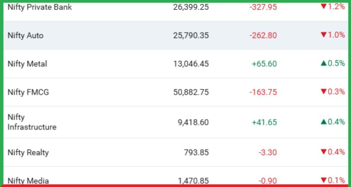The height and width of the screenshot is (187, 351).
Task: Click Nifty Realty change value -3.30
Action: (x=268, y=152)
